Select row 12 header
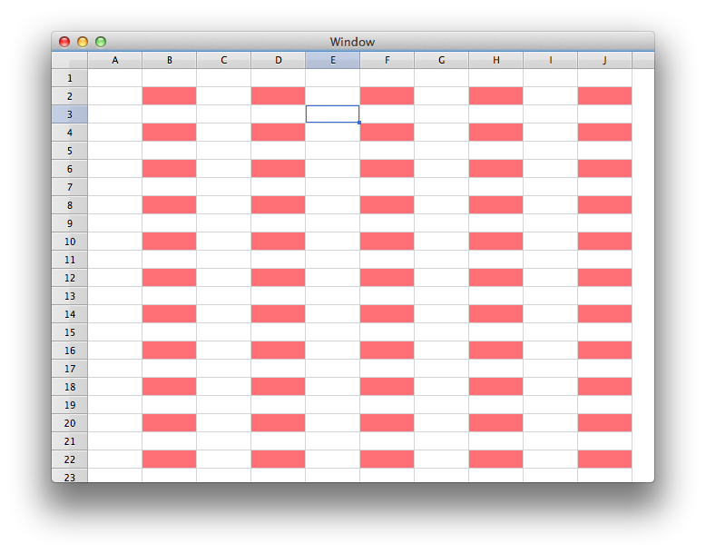Viewport: 706px width, 554px height. point(70,278)
